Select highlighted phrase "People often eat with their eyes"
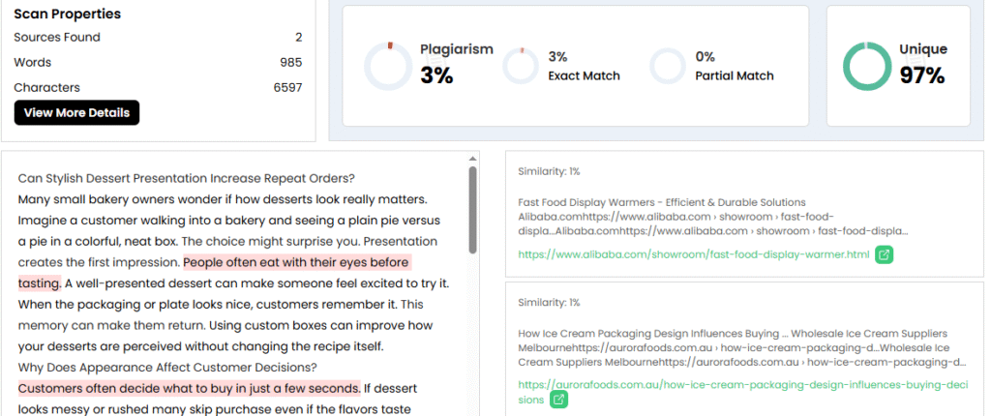The image size is (991, 416). (x=296, y=262)
